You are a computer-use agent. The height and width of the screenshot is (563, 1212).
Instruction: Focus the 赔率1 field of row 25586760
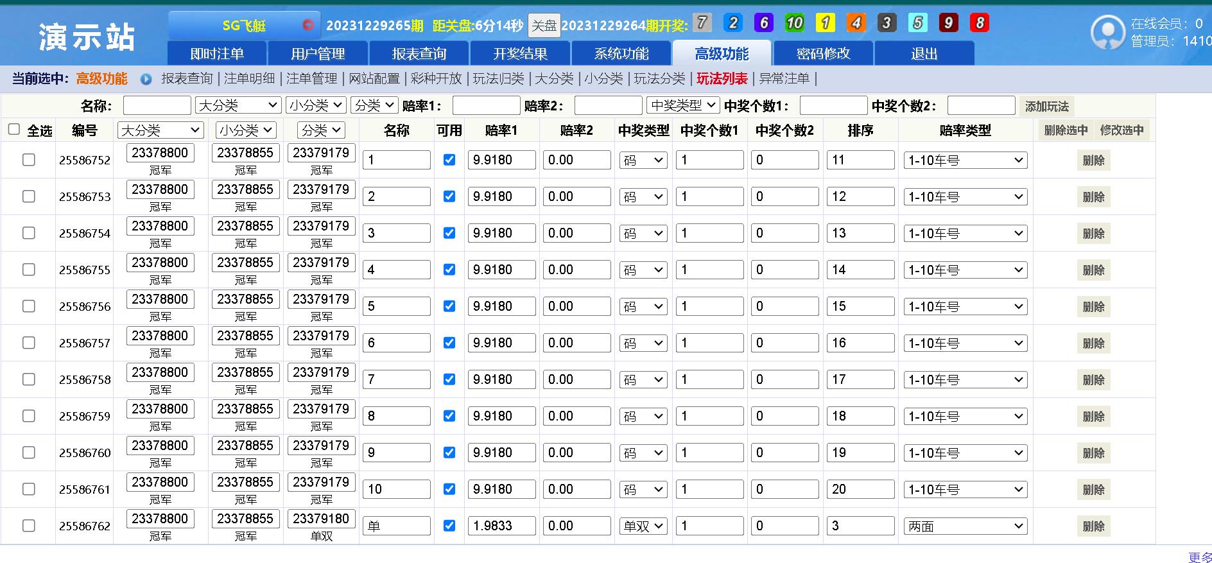click(501, 453)
